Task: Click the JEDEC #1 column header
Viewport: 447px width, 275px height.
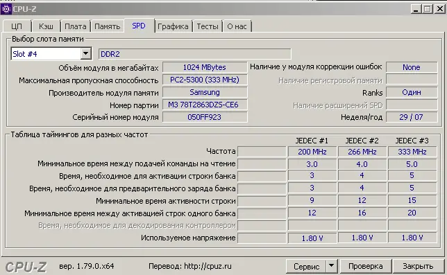Action: click(312, 141)
